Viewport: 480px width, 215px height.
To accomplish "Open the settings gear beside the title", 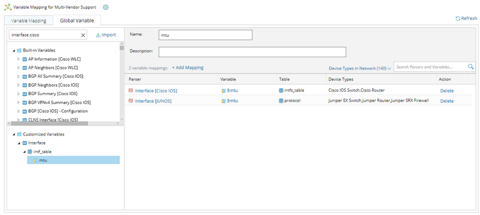I will pyautogui.click(x=106, y=7).
